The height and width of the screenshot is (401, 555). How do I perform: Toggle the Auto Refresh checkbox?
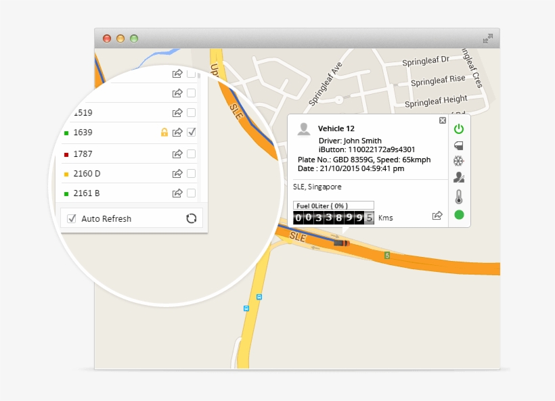point(71,218)
